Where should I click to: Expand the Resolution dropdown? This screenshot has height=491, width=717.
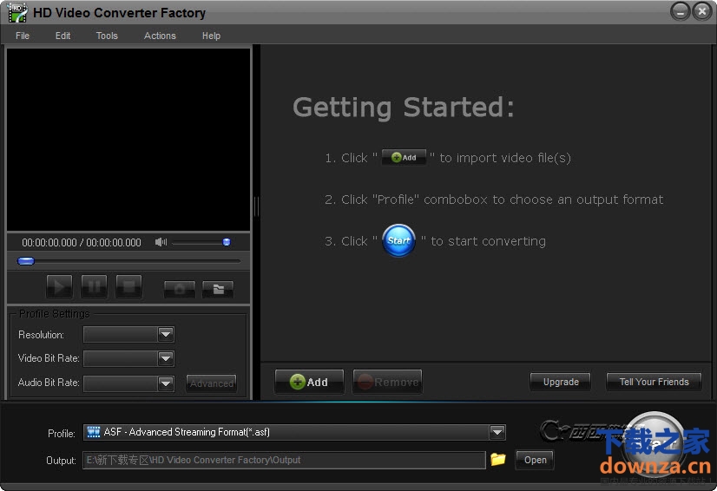coord(166,334)
